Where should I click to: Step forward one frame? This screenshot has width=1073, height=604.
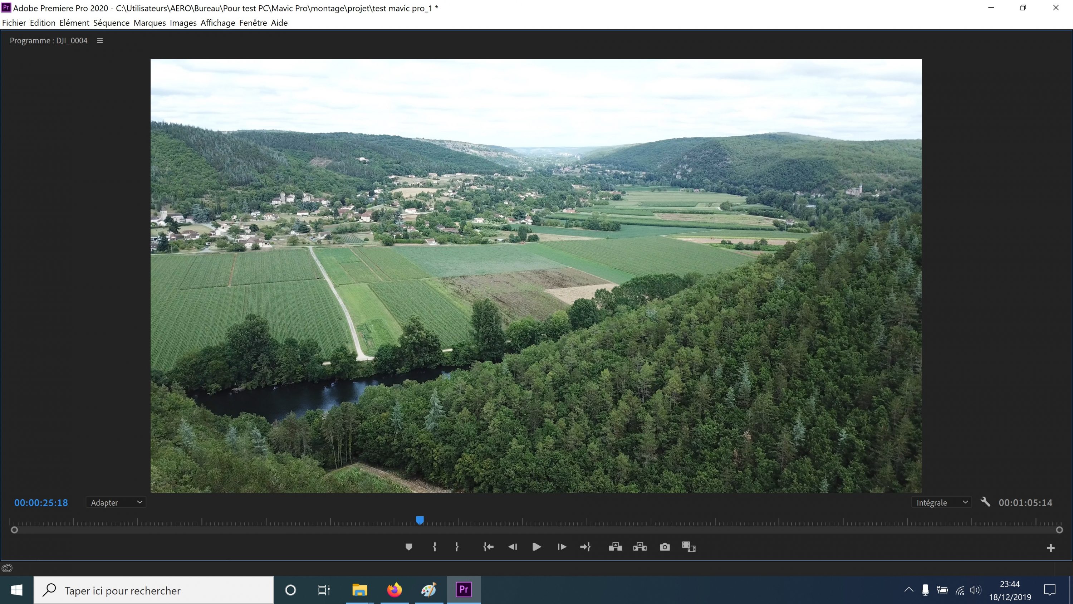562,547
